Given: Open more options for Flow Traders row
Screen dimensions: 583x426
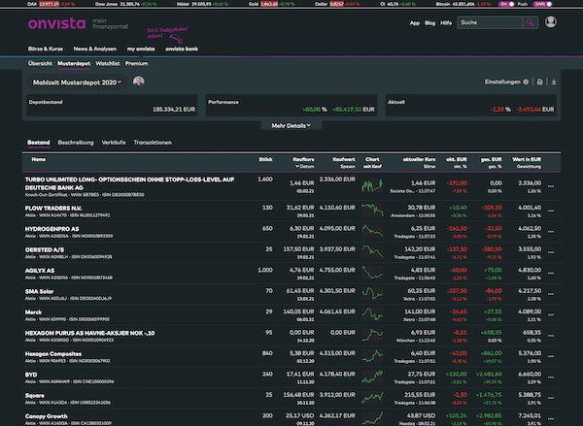Looking at the screenshot, I should [x=551, y=211].
